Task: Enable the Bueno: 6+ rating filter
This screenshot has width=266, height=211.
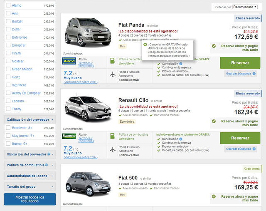Action: (x=8, y=144)
